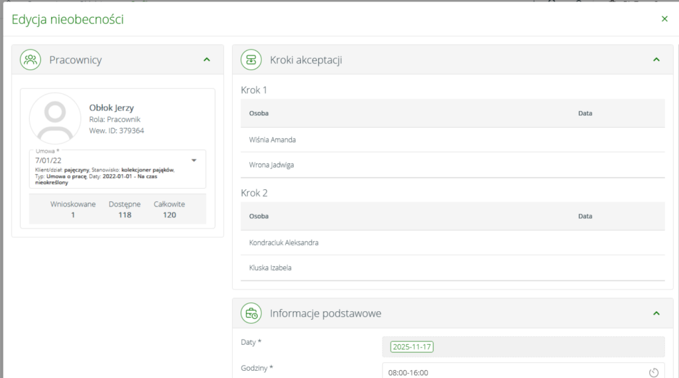Collapse the Kroki akceptacji section
679x378 pixels.
coord(656,60)
